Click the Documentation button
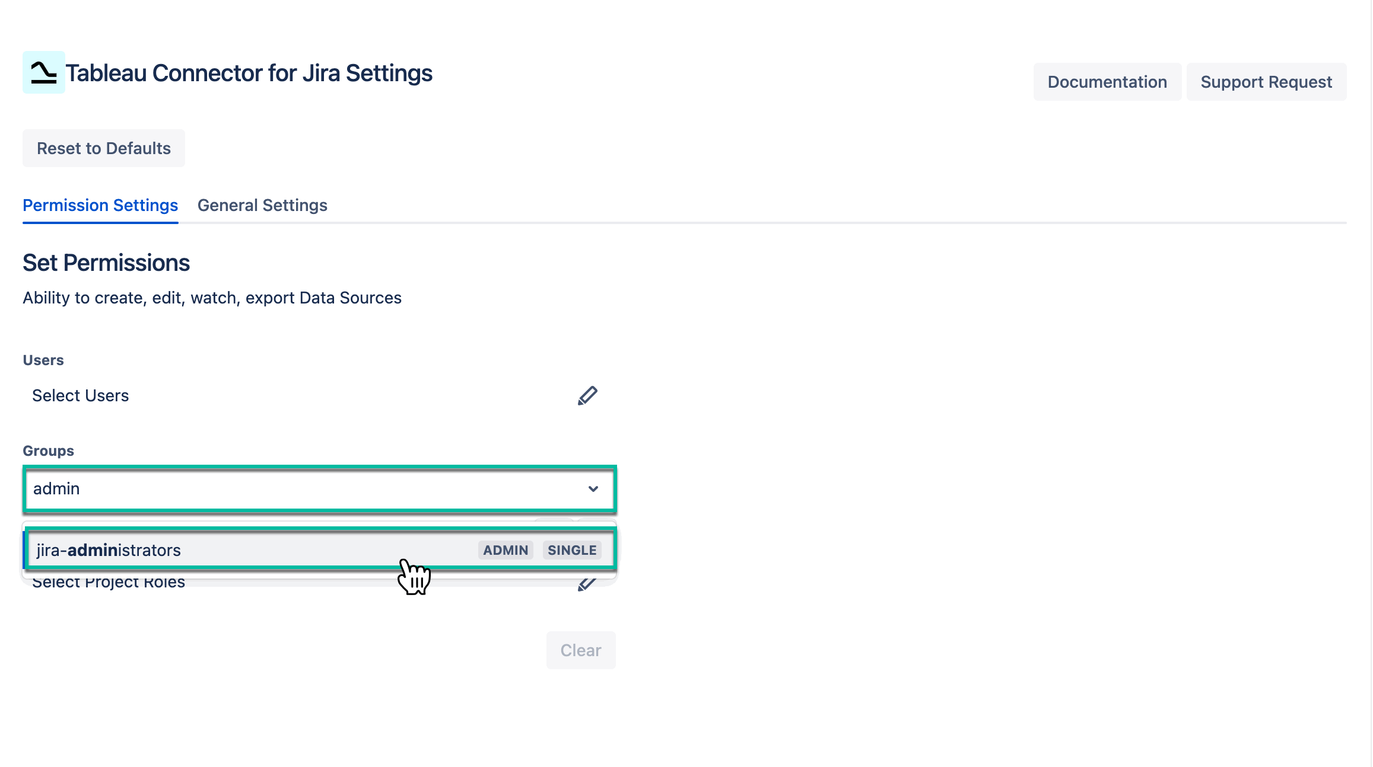1373x767 pixels. [x=1107, y=82]
